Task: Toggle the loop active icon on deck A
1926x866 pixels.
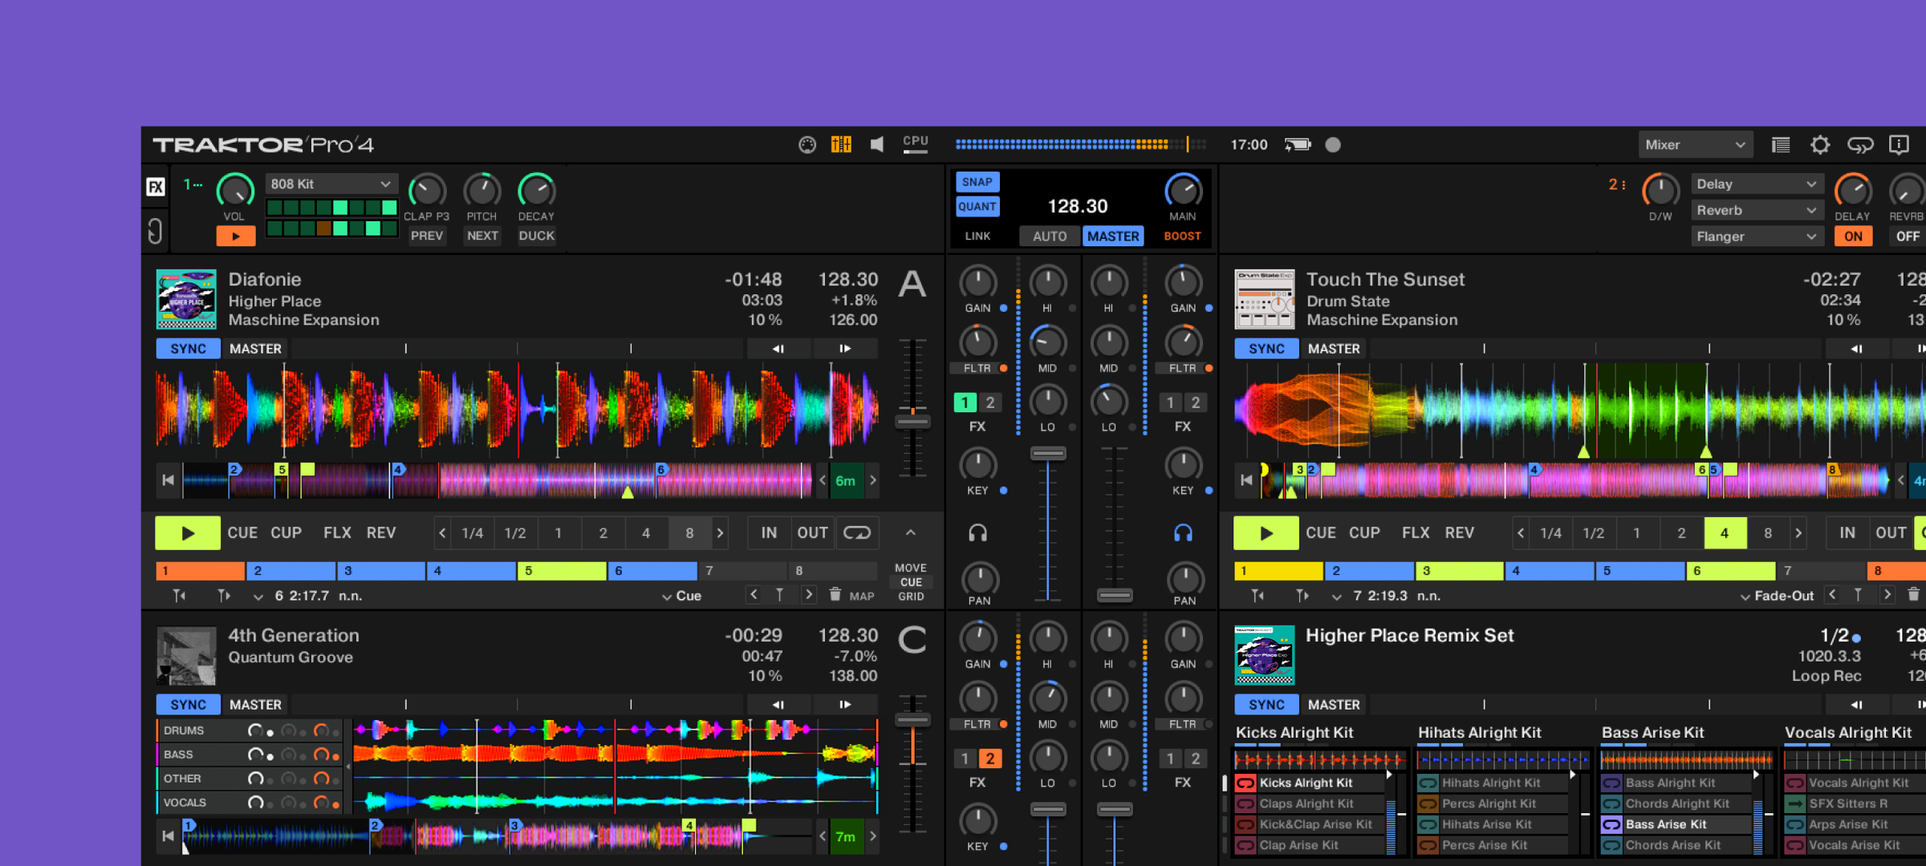Action: coord(857,533)
